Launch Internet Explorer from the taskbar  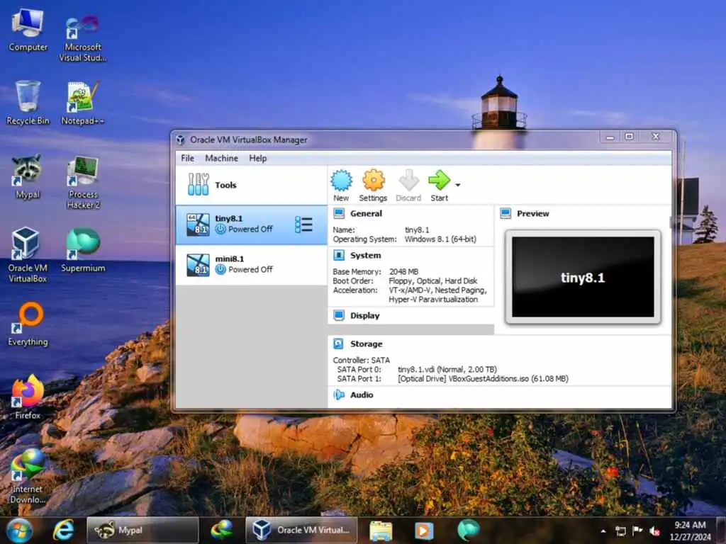point(63,531)
